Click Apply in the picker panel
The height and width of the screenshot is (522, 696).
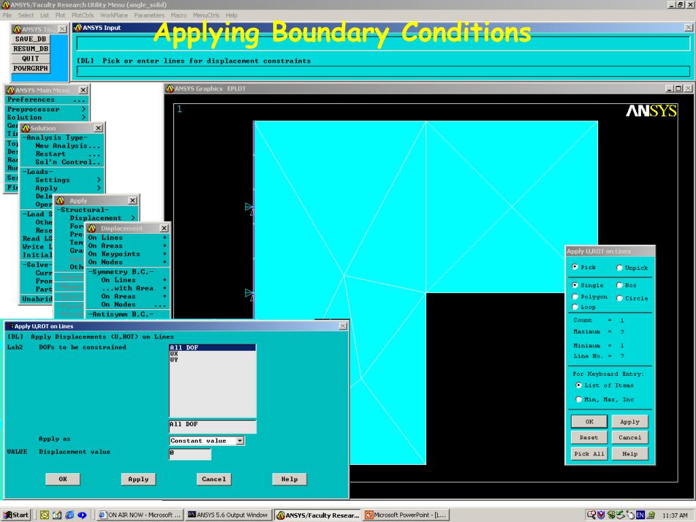tap(629, 421)
